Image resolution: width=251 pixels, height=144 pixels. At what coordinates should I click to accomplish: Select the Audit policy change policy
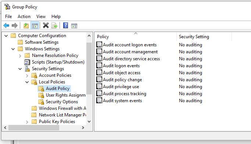[122, 80]
